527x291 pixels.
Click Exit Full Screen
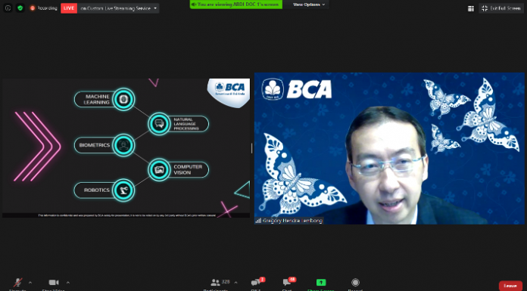coord(501,8)
